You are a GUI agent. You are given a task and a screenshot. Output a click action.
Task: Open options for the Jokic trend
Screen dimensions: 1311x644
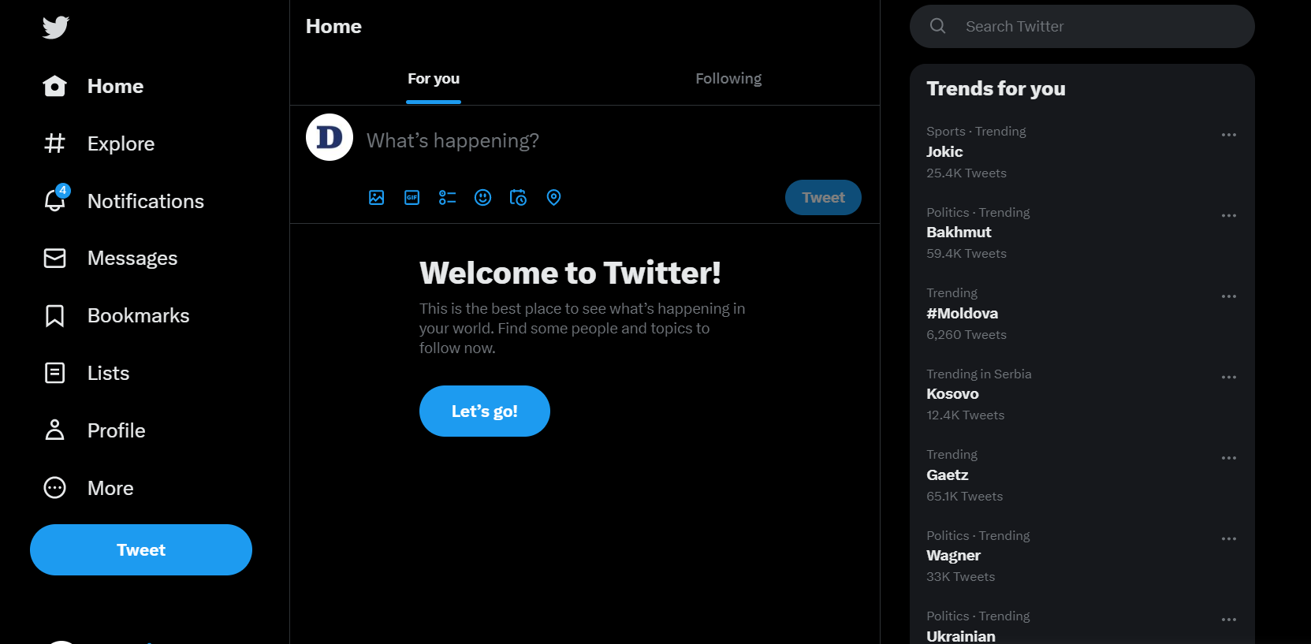coord(1228,135)
